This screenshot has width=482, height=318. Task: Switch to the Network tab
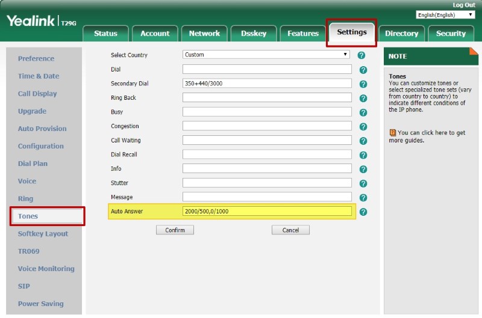click(x=204, y=34)
